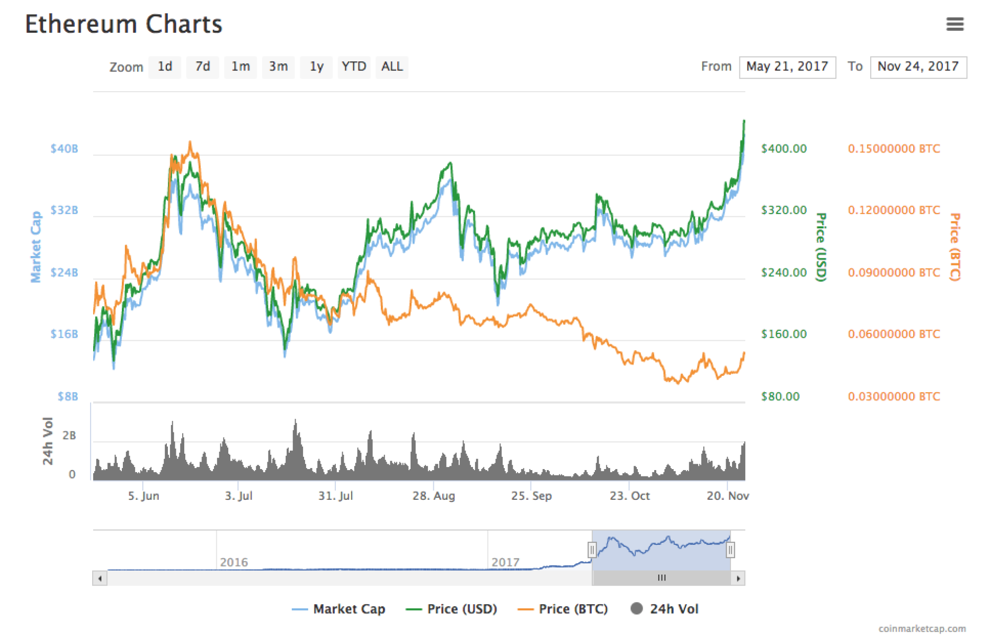The height and width of the screenshot is (636, 990).
Task: Click the left range selector handle
Action: pos(592,550)
